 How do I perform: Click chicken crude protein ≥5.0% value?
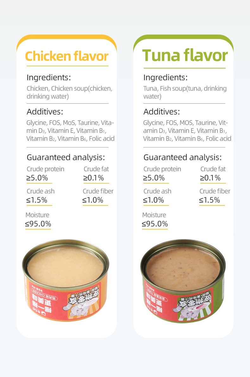(37, 178)
